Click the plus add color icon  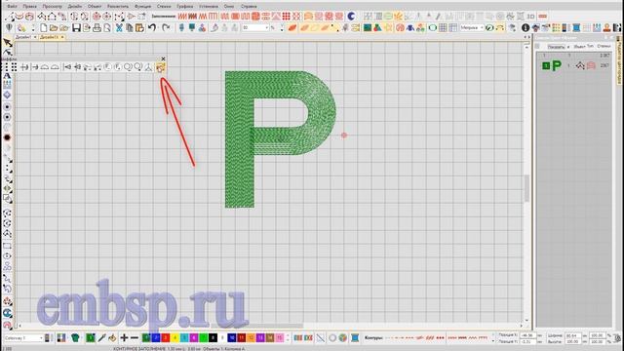pyautogui.click(x=124, y=338)
